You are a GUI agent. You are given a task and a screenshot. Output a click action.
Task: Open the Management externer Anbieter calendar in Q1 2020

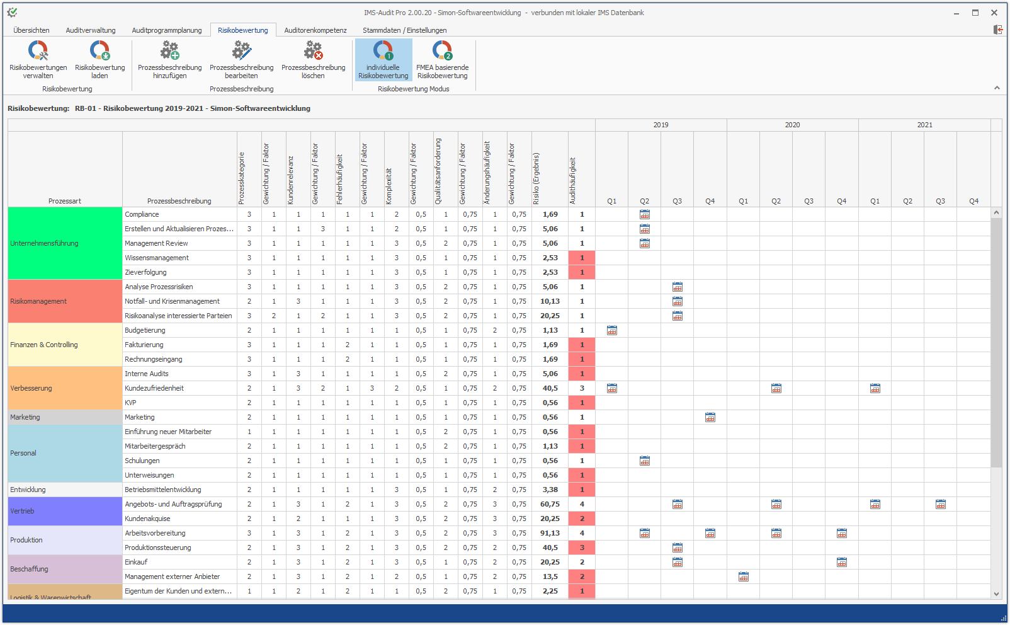(x=743, y=576)
